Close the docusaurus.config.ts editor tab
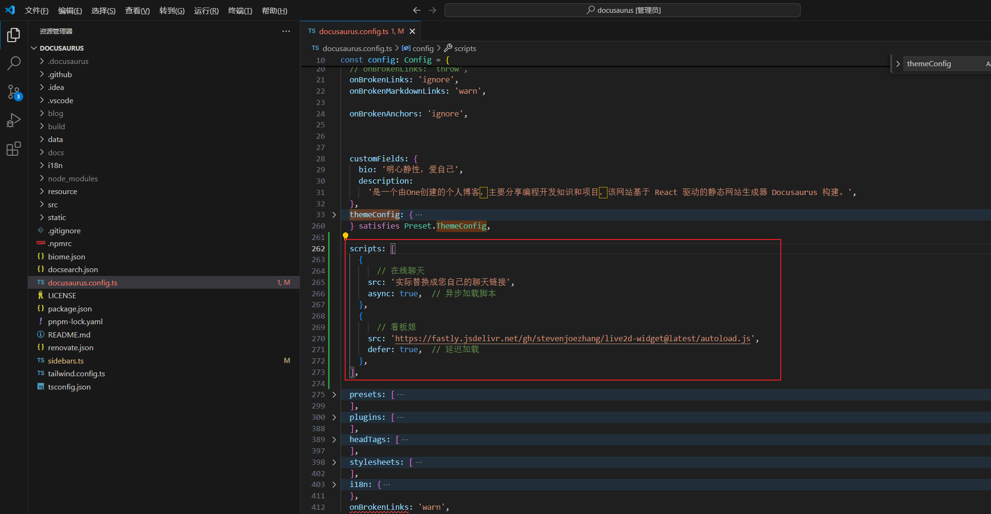 pos(412,31)
